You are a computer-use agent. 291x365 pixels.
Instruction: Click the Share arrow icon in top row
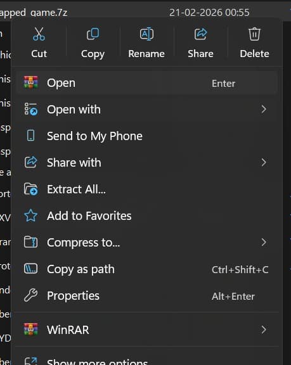coord(201,34)
